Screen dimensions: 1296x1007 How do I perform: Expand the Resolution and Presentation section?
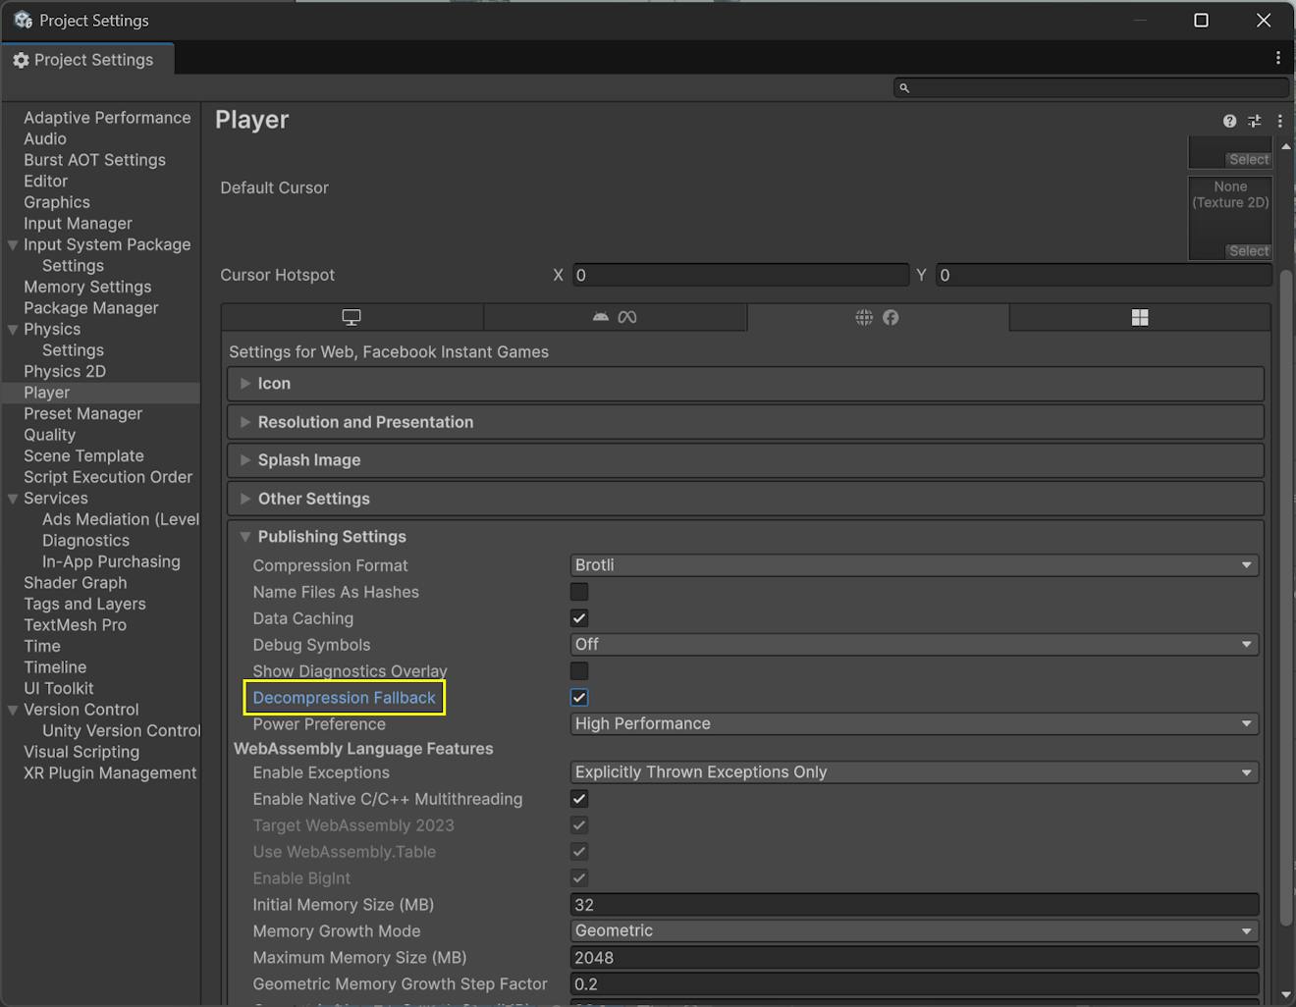click(365, 422)
